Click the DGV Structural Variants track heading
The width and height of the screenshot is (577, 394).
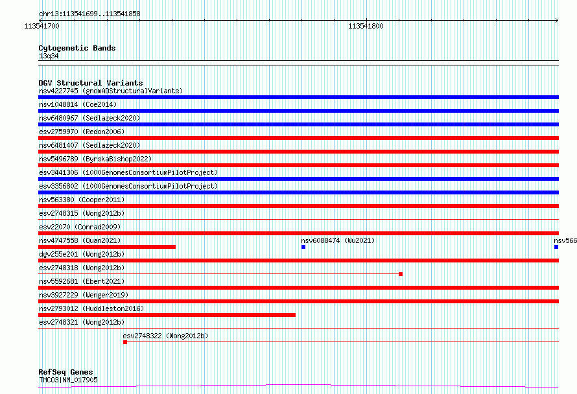(91, 83)
